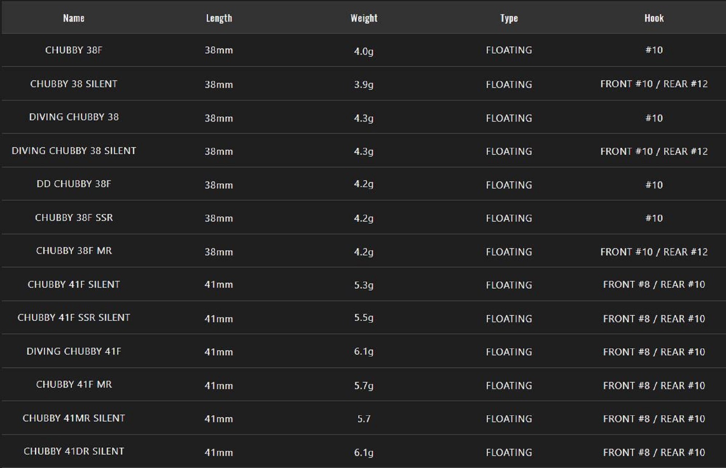726x468 pixels.
Task: Click the DIVING CHUBBY 41F name
Action: (74, 351)
